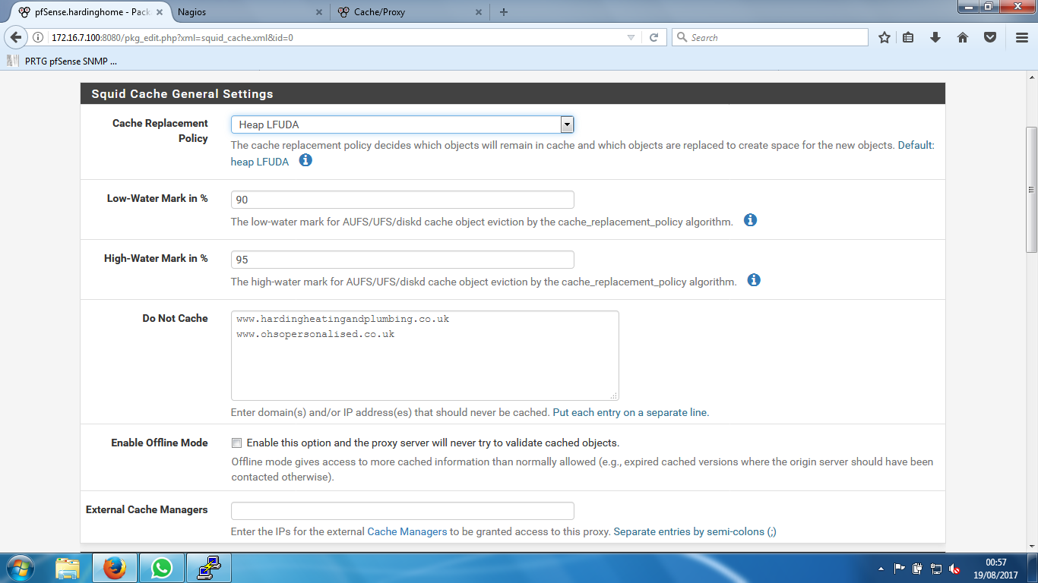Go to the Firefox home page icon

click(963, 37)
